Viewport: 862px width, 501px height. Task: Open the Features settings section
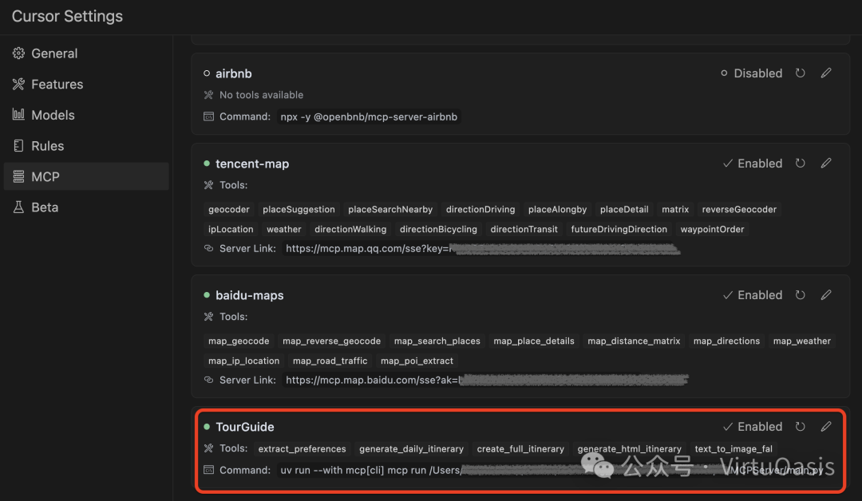(86, 84)
